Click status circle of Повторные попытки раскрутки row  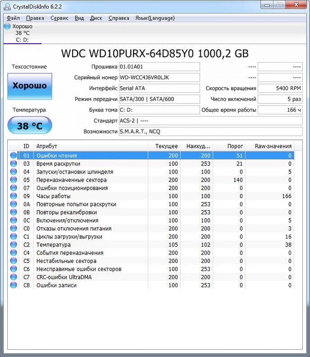pos(14,204)
